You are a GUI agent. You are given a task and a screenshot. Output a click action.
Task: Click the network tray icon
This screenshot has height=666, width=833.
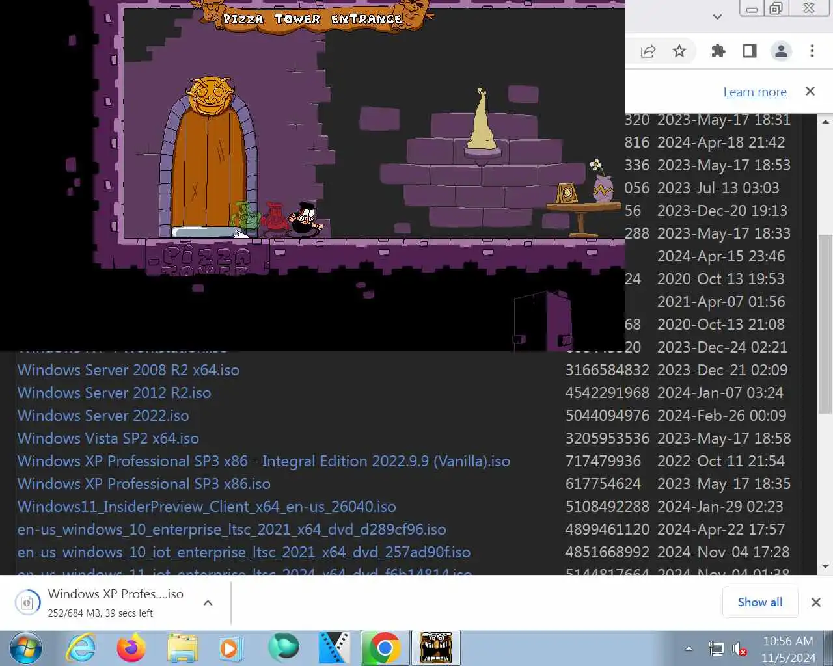(x=716, y=648)
